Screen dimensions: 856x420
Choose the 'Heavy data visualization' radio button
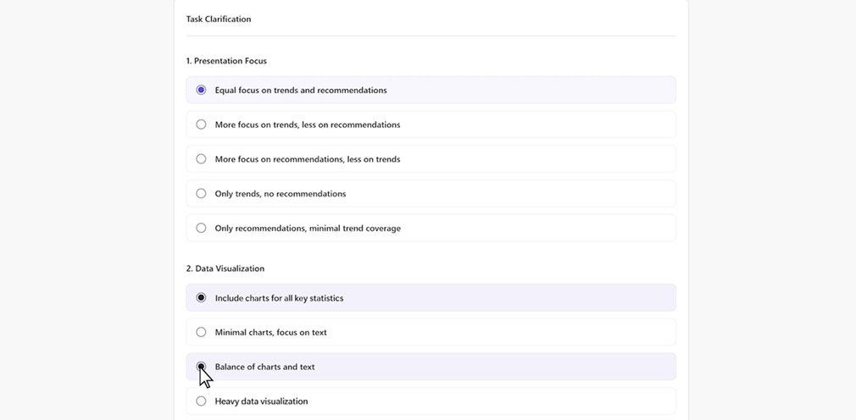click(x=201, y=401)
